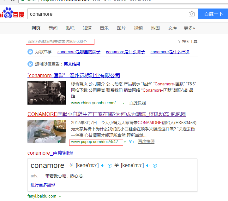This screenshot has width=228, height=201.
Task: Open CONAMORE匡默小白鞋 pcpop result title
Action: pyautogui.click(x=106, y=114)
